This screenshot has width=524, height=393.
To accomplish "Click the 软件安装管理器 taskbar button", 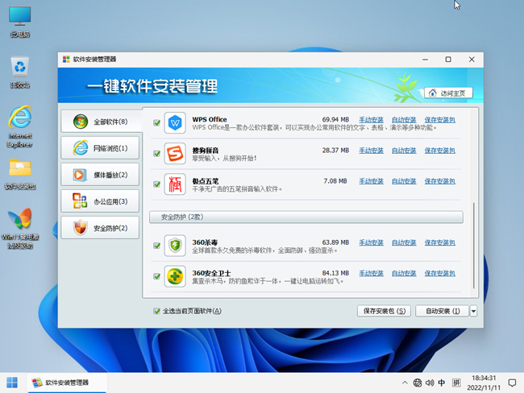I will 67,383.
